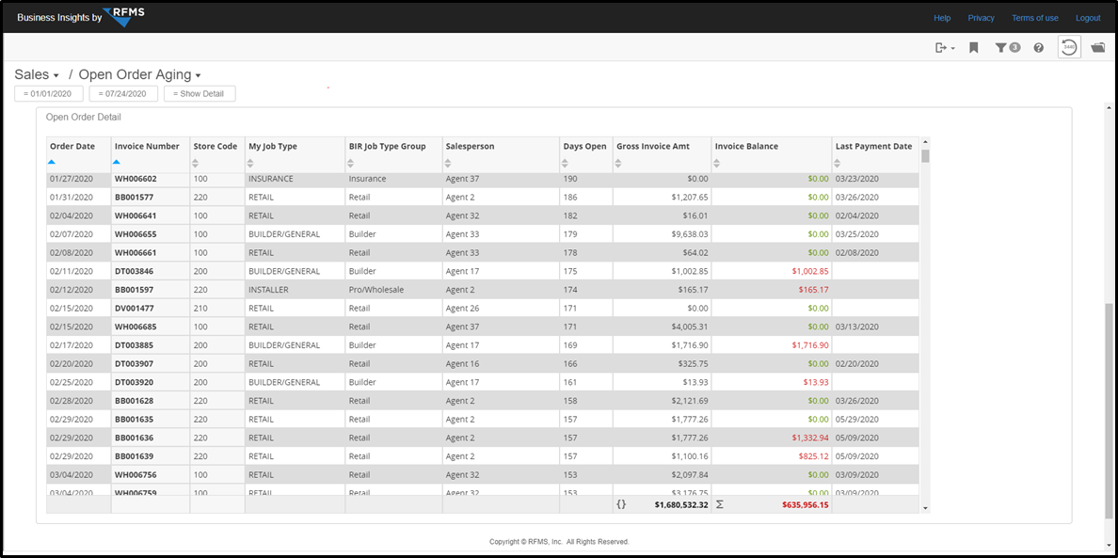Screen dimensions: 1118x558
Task: Expand the Open Order Aging dropdown
Action: pyautogui.click(x=139, y=75)
